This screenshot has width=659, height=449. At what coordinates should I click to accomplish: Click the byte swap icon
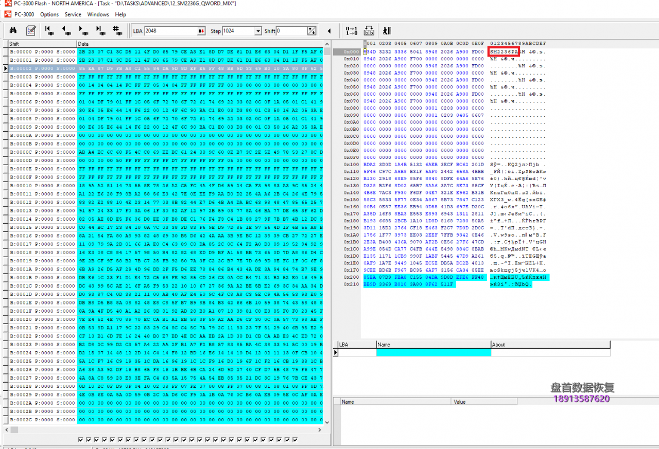click(x=369, y=31)
